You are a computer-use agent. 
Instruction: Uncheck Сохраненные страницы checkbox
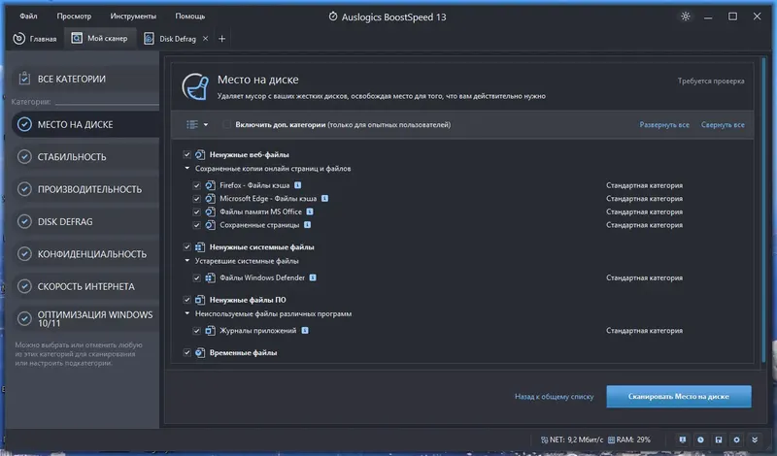point(197,225)
